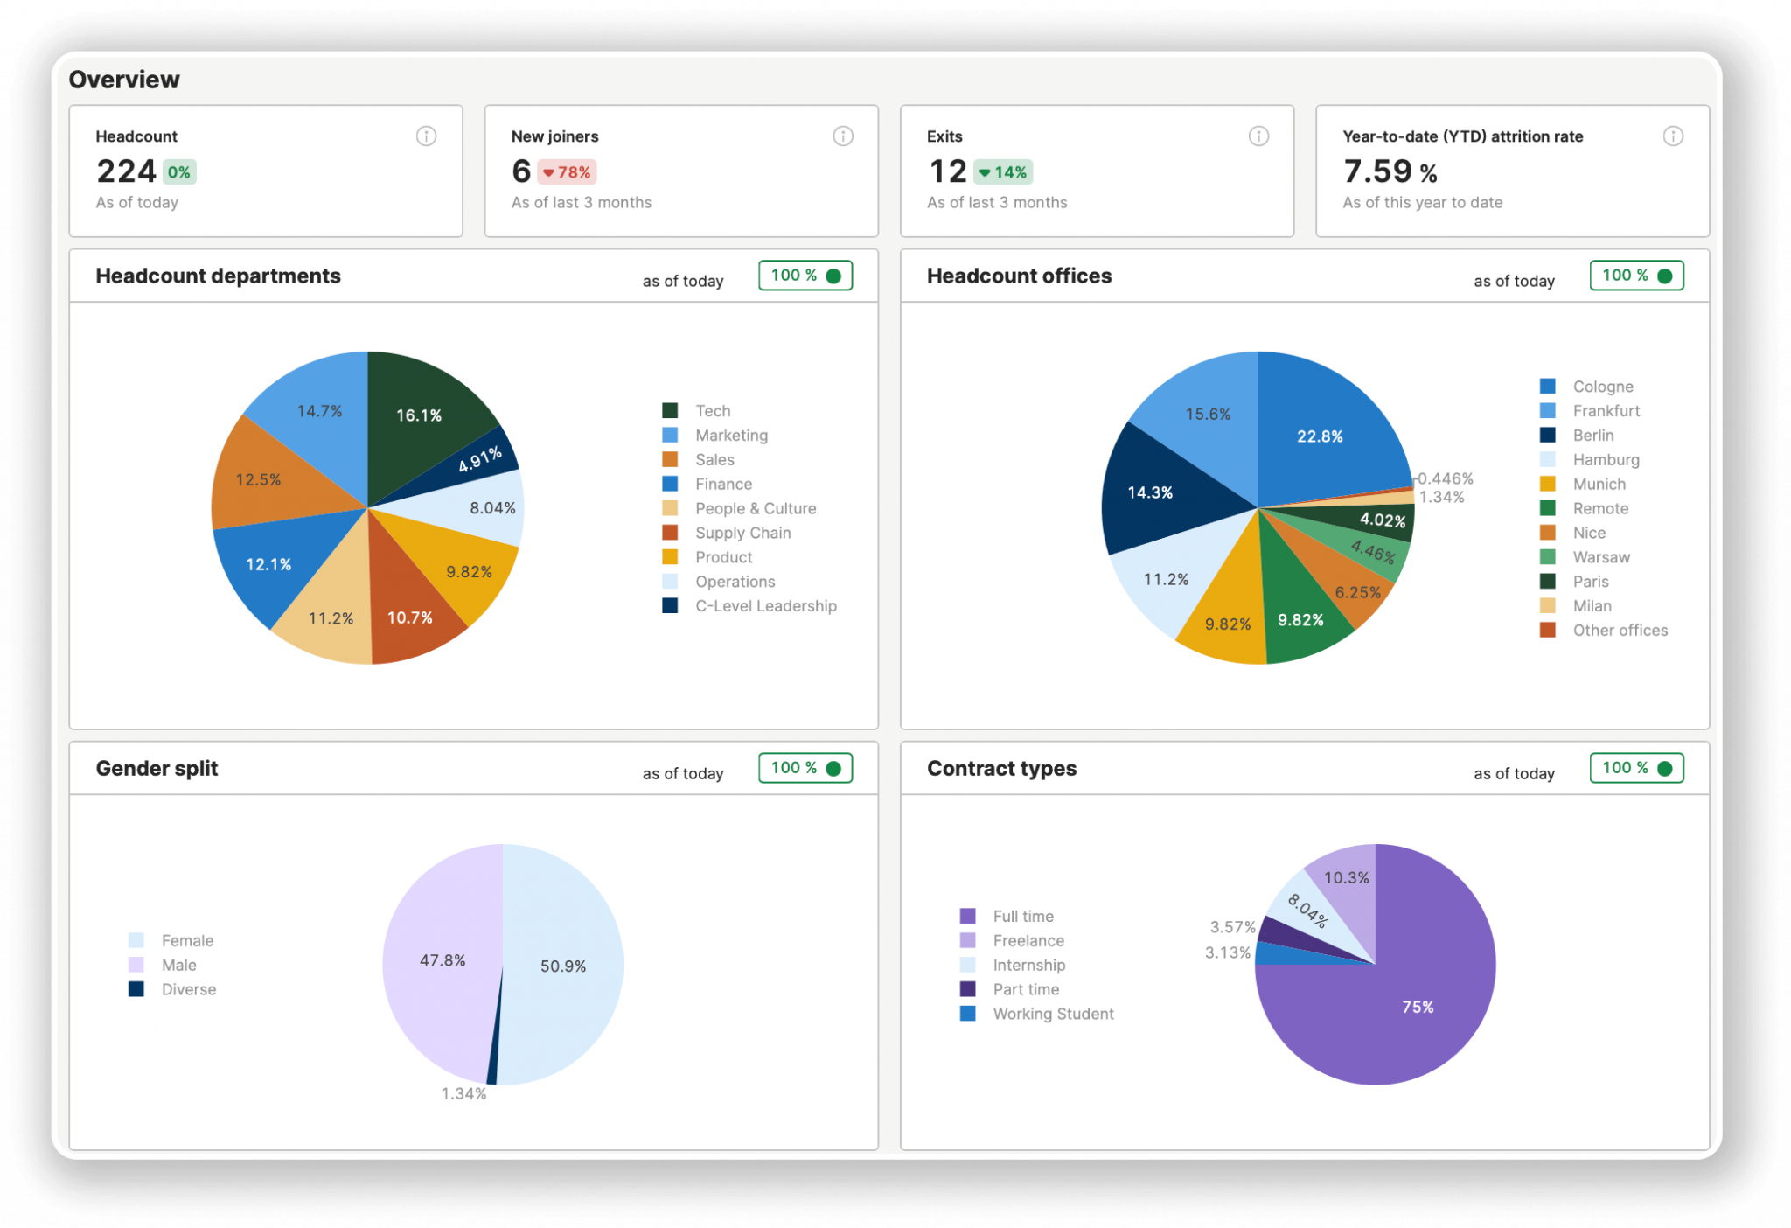Toggle Other offices legend entry
This screenshot has height=1228, width=1791.
coord(1605,630)
